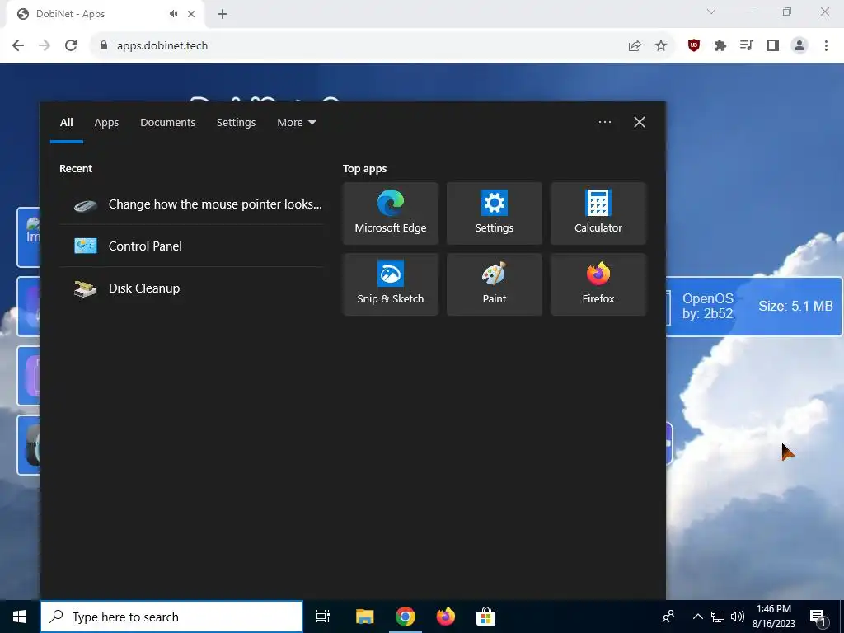
Task: Open Settings tile in Top apps
Action: pyautogui.click(x=495, y=213)
